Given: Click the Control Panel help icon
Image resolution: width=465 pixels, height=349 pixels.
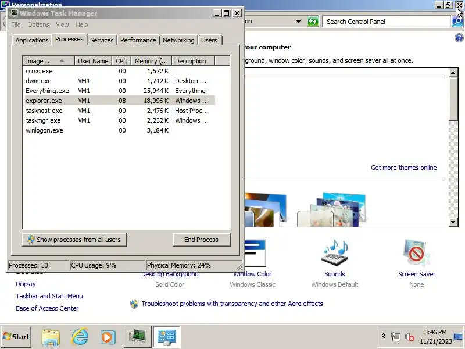Looking at the screenshot, I should tap(459, 38).
